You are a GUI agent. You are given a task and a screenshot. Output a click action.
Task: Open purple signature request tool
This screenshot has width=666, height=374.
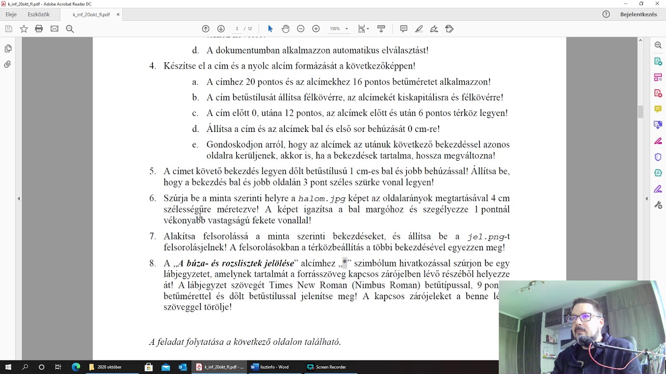658,189
